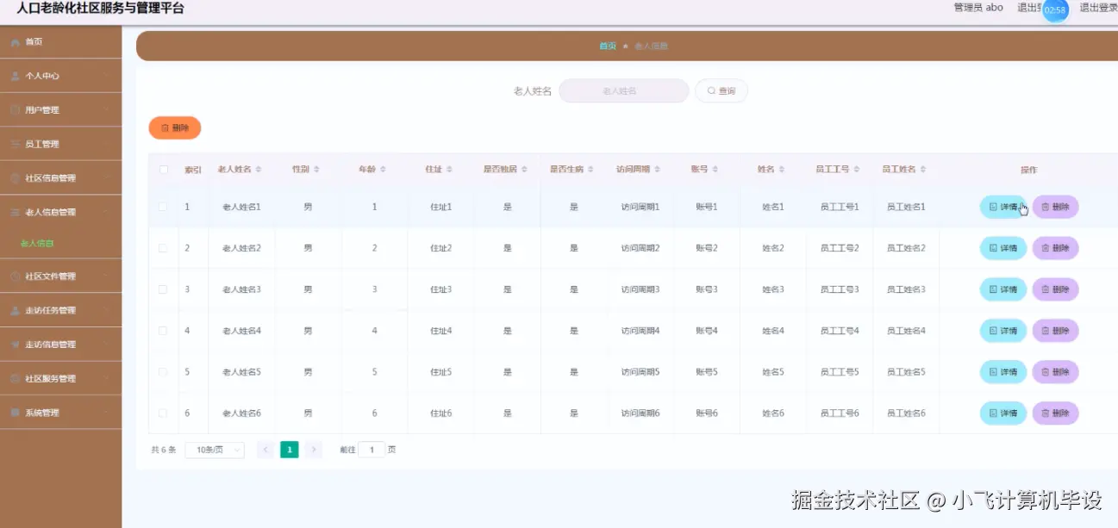Expand chevron on 系统管理 sidebar row
Viewport: 1118px width, 528px height.
[106, 413]
